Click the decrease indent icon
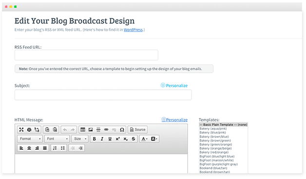Screen dimensions: 306x179 click(73, 148)
